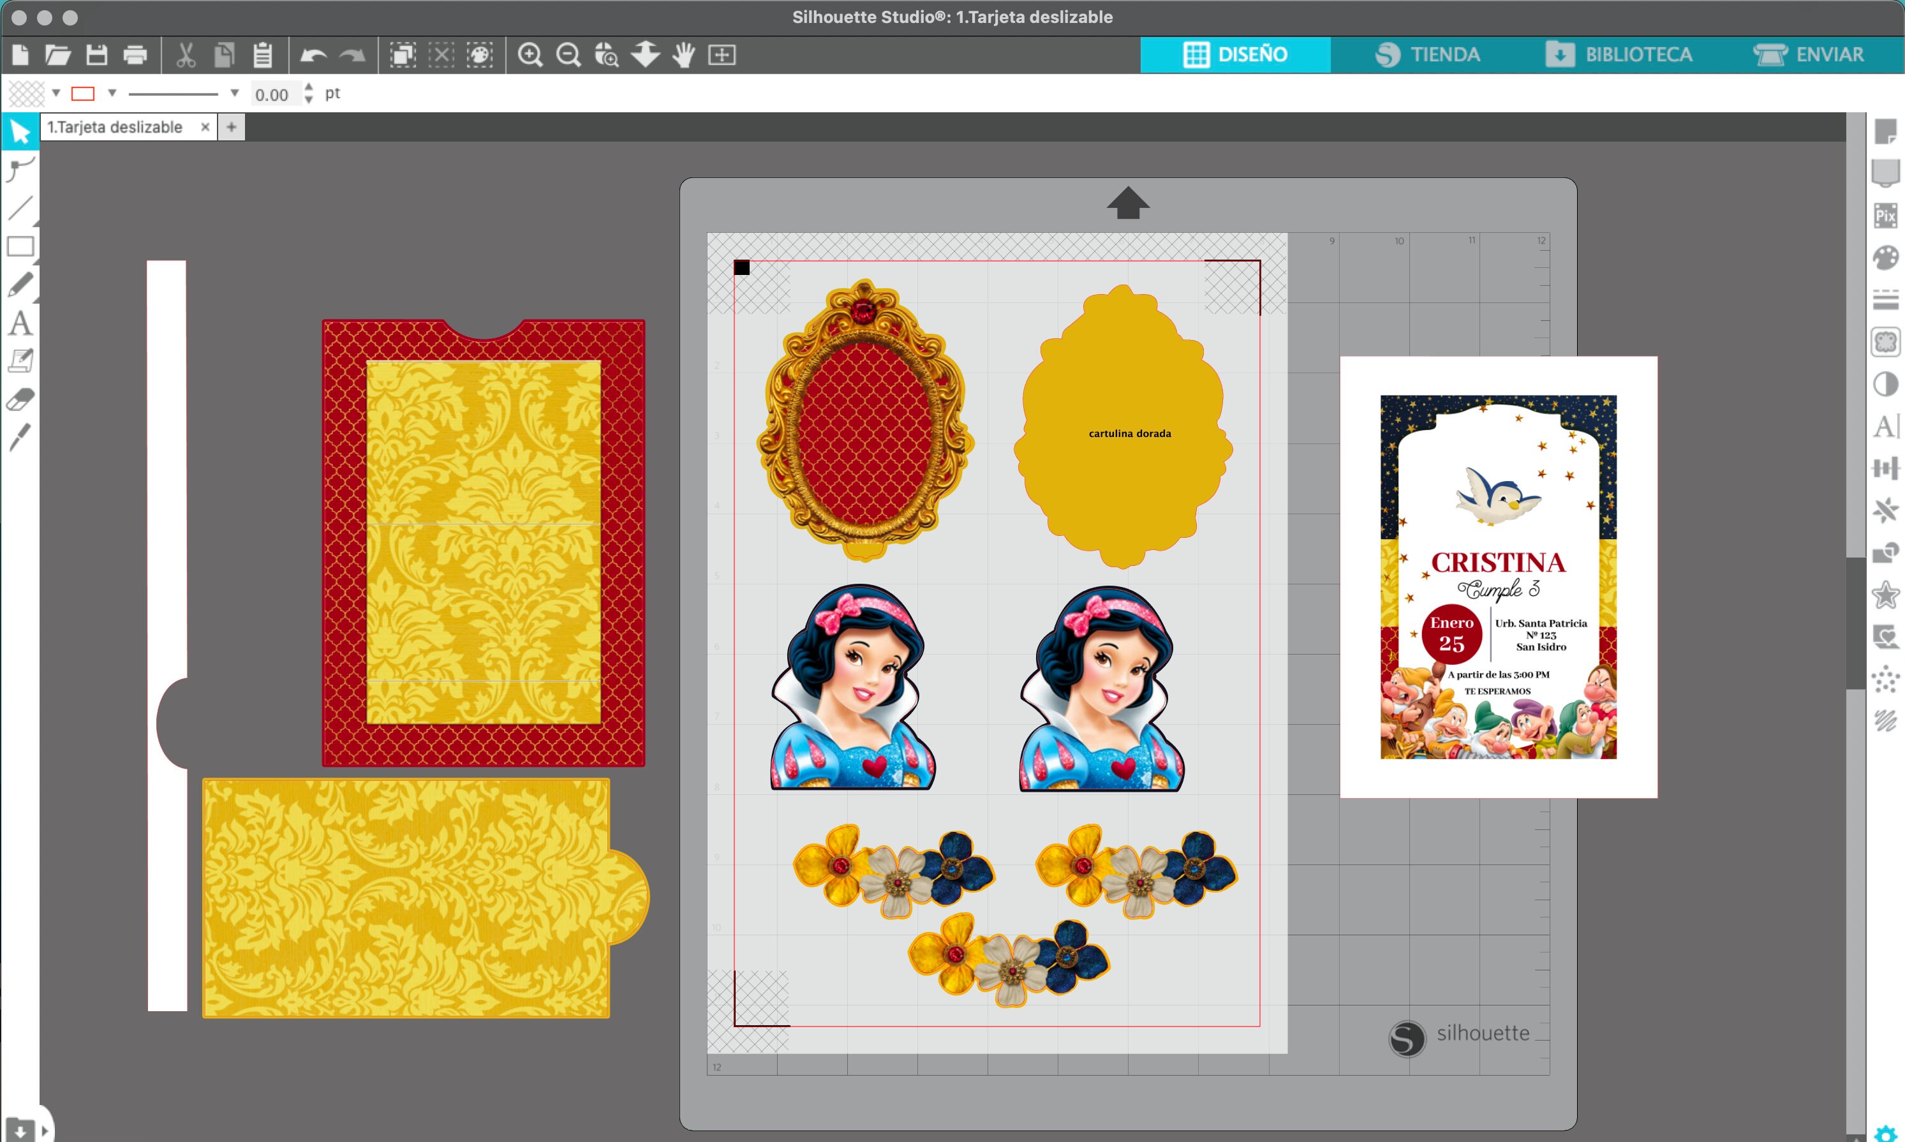Open the PixScan panel
This screenshot has width=1905, height=1142.
coord(1886,216)
